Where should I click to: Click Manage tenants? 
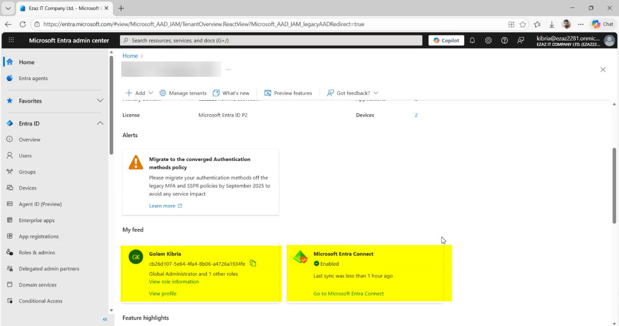coord(183,93)
